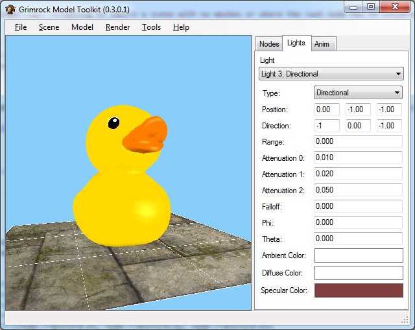The height and width of the screenshot is (330, 415).
Task: Open the Model menu
Action: [82, 27]
